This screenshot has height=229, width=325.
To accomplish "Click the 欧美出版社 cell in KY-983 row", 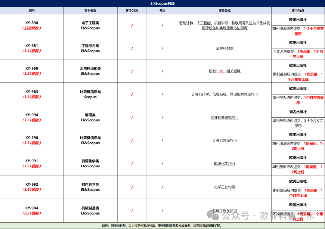I will (298, 88).
